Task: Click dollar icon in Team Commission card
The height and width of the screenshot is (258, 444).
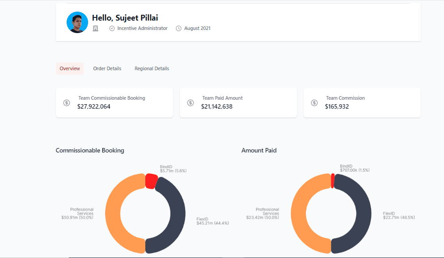Action: coord(314,103)
